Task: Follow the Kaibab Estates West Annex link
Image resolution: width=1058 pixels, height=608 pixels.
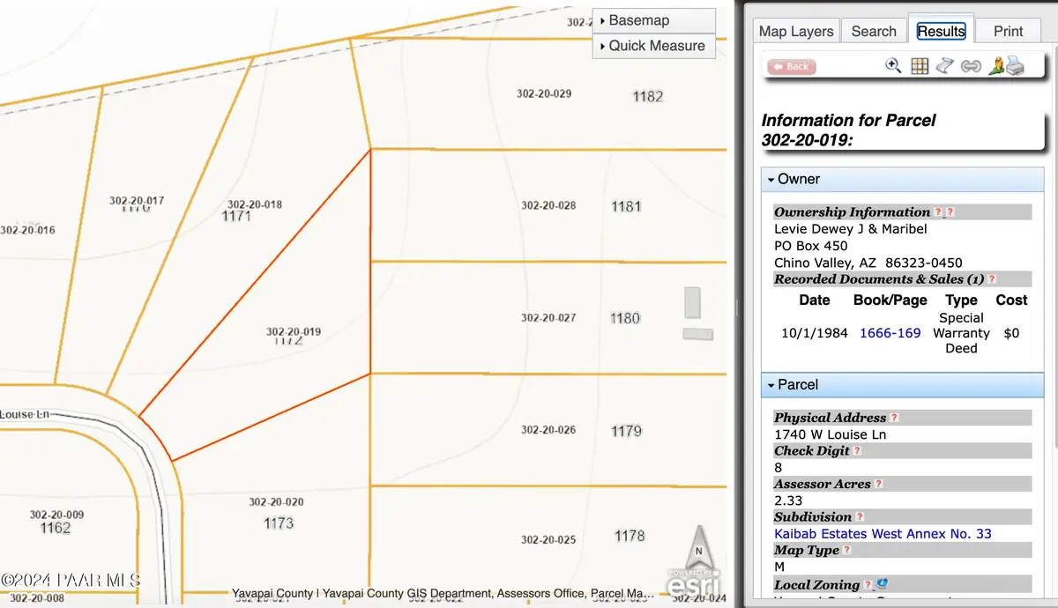Action: coord(882,533)
